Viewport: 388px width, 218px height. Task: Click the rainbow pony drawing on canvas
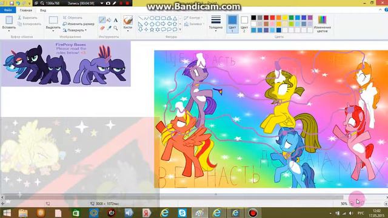point(271,119)
